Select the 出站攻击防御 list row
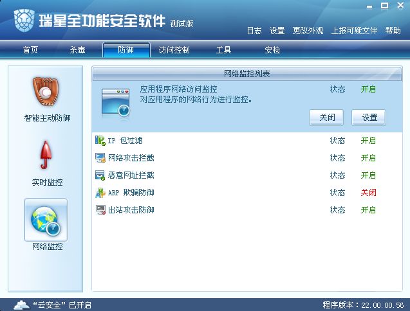This screenshot has height=311, width=410. [x=247, y=210]
